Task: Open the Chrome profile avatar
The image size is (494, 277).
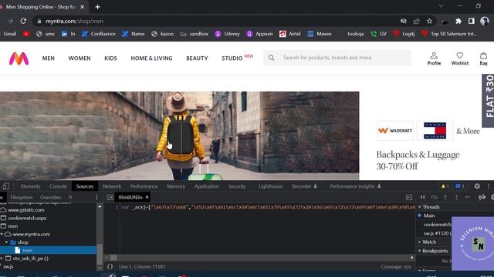Action: 484,21
